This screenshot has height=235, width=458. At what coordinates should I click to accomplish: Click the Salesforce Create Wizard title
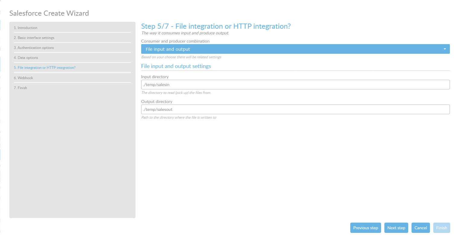(49, 13)
